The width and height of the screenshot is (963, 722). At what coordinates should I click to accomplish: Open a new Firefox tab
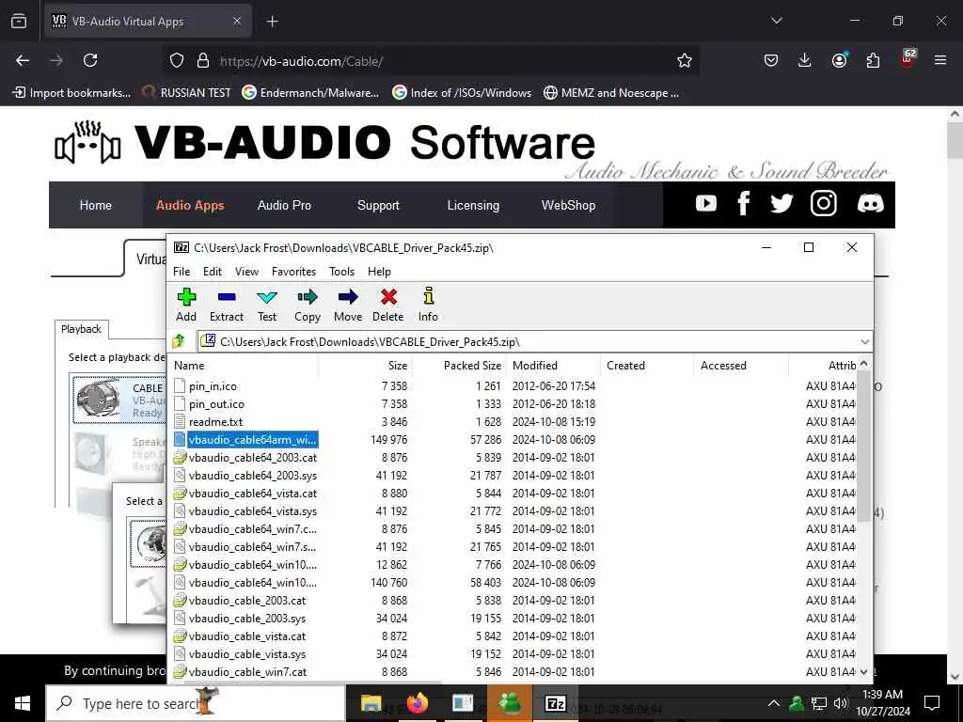[272, 22]
